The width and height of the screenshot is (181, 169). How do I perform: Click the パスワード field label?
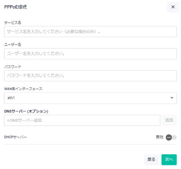pos(13,67)
